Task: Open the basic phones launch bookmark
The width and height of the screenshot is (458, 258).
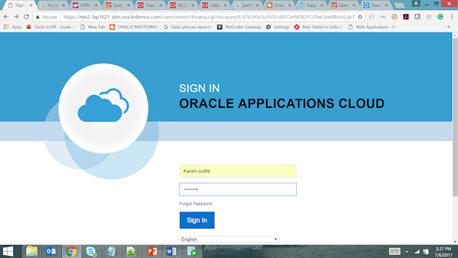Action: [x=187, y=27]
